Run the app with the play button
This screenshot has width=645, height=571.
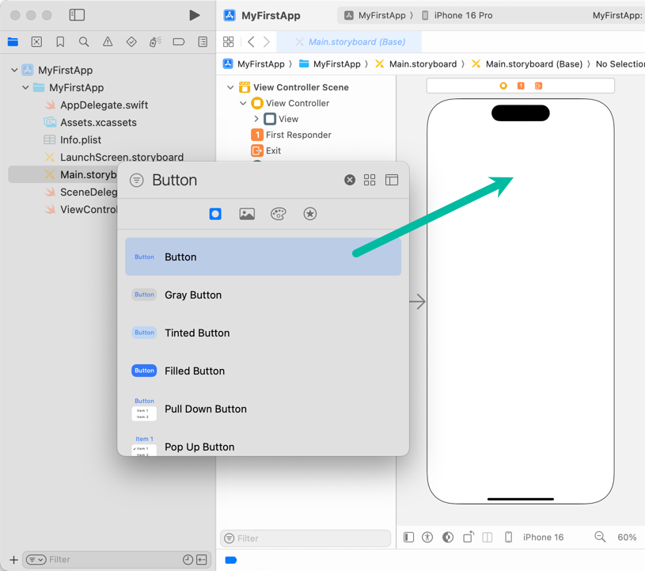tap(195, 15)
